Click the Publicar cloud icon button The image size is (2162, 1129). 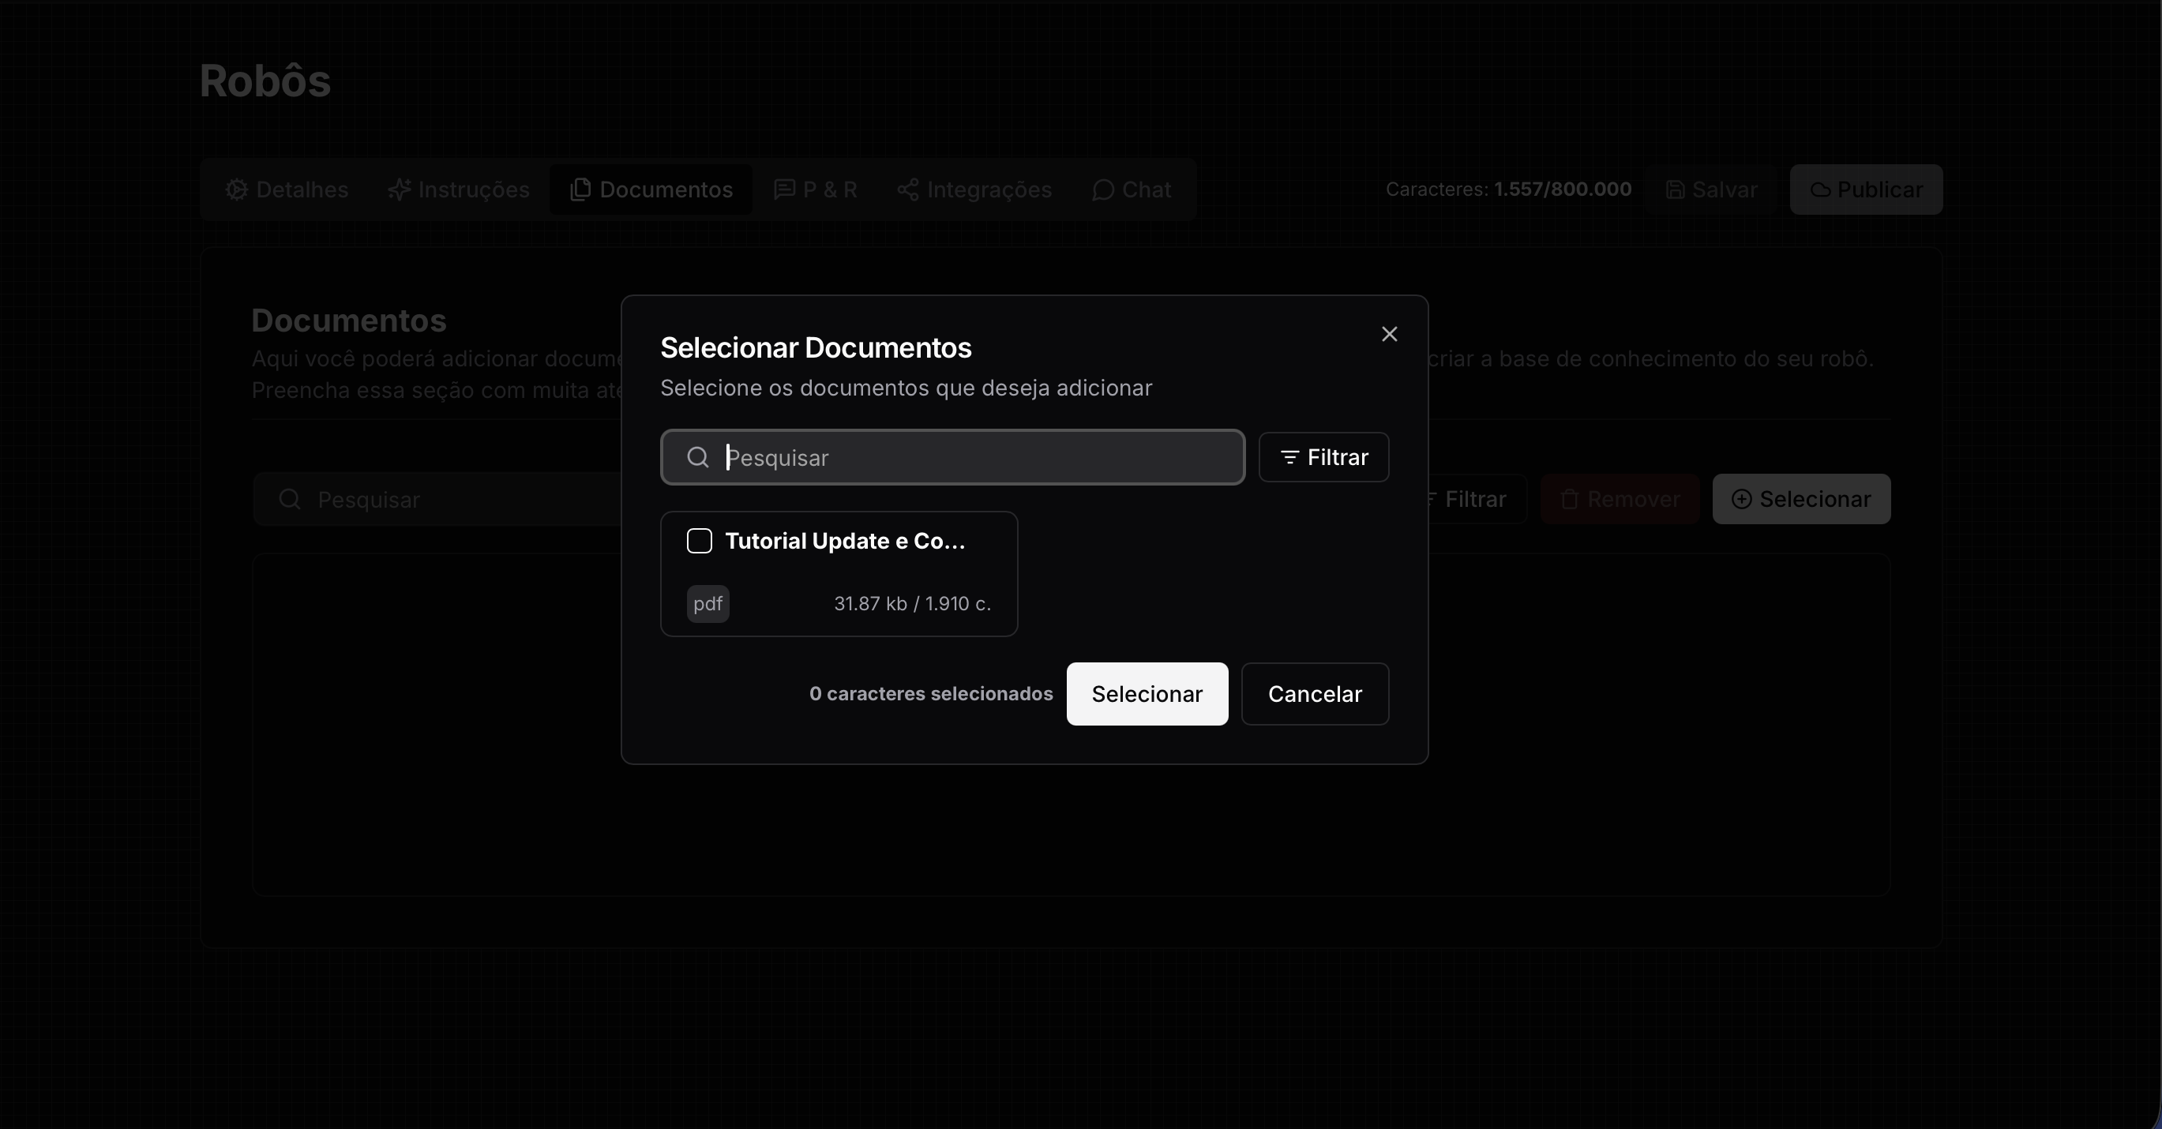click(x=1819, y=189)
